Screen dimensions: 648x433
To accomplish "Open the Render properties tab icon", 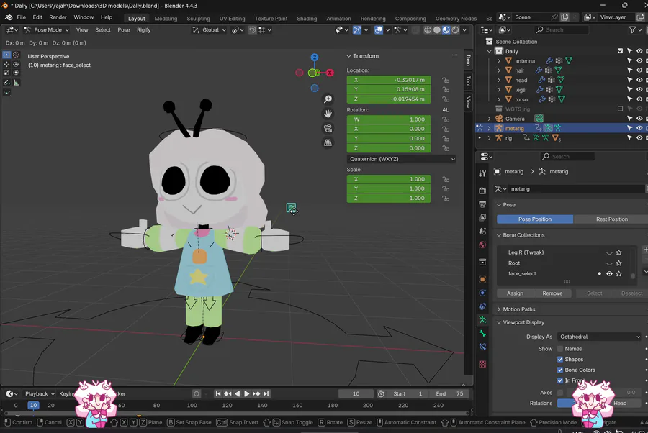I will coord(482,191).
